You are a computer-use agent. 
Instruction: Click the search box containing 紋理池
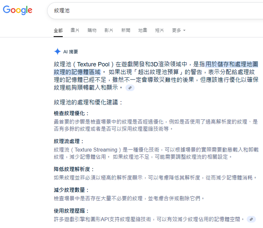click(155, 10)
